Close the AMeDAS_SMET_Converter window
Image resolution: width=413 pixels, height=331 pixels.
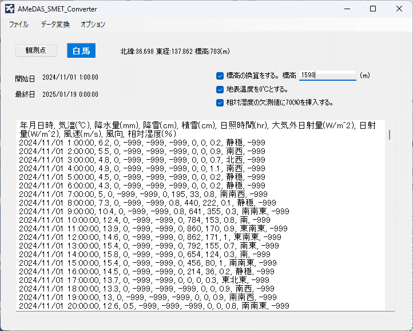click(399, 9)
